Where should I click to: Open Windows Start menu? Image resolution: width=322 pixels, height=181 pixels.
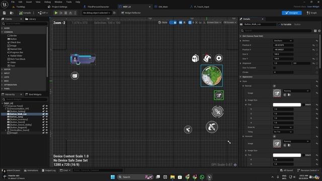tap(113, 177)
